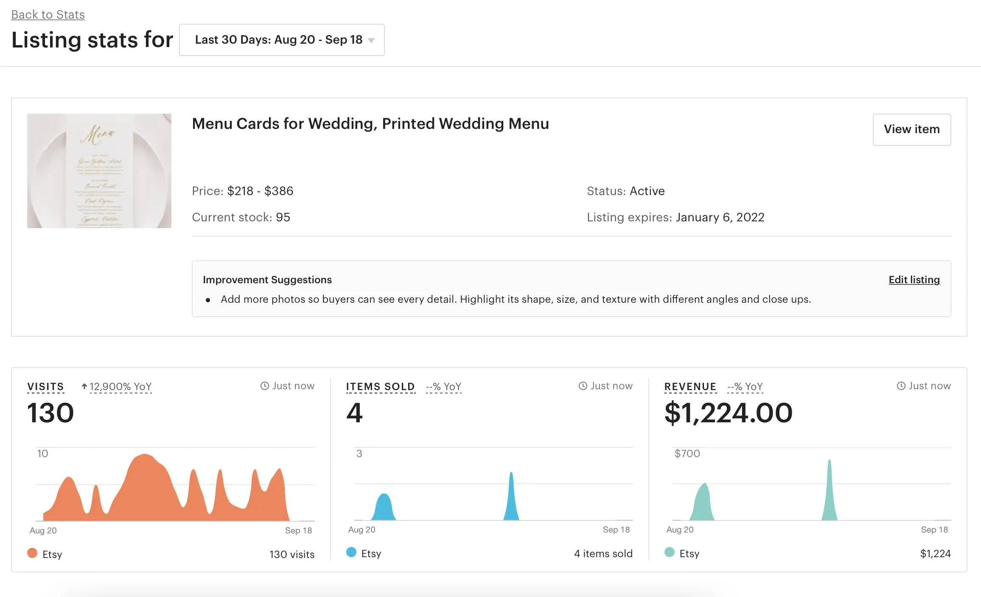The width and height of the screenshot is (981, 597).
Task: Click the orange Etsy legend dot under Visits
Action: pos(32,553)
